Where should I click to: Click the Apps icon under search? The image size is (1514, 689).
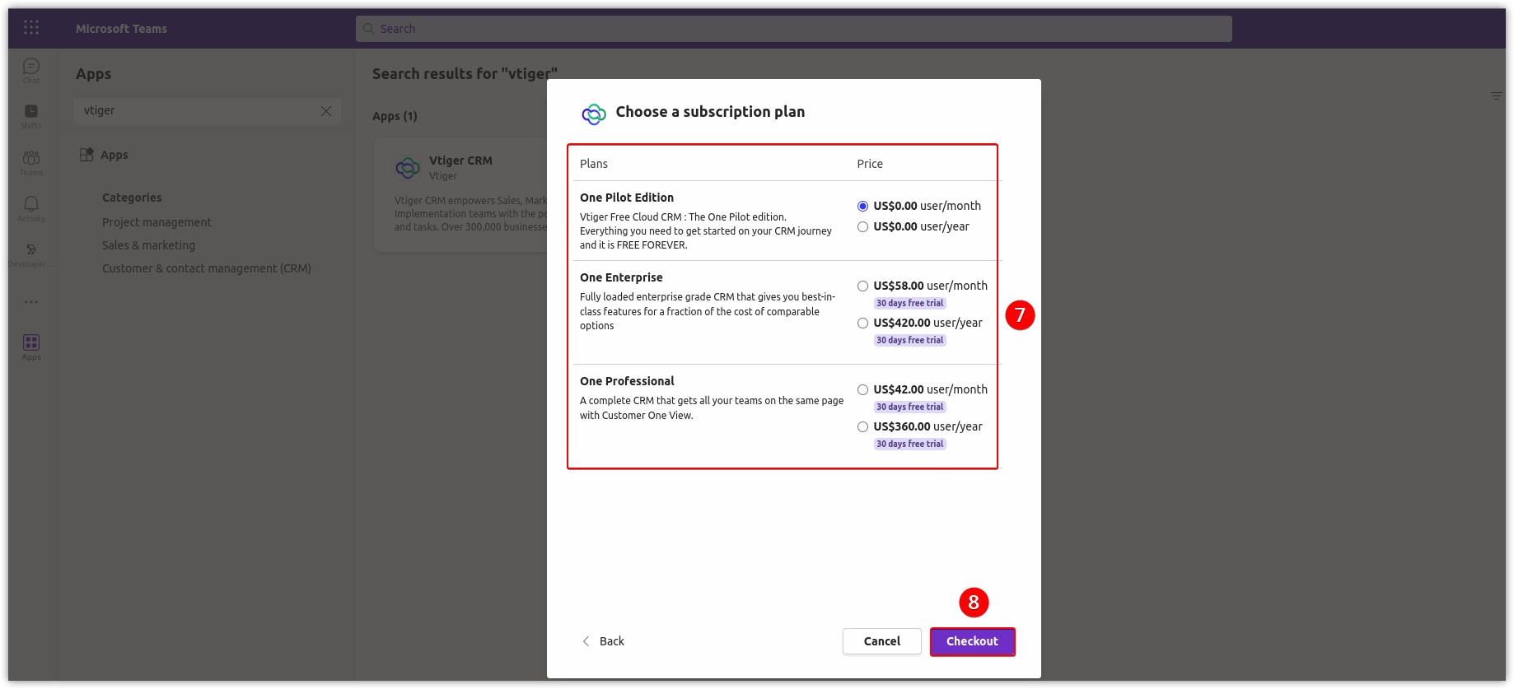[86, 155]
